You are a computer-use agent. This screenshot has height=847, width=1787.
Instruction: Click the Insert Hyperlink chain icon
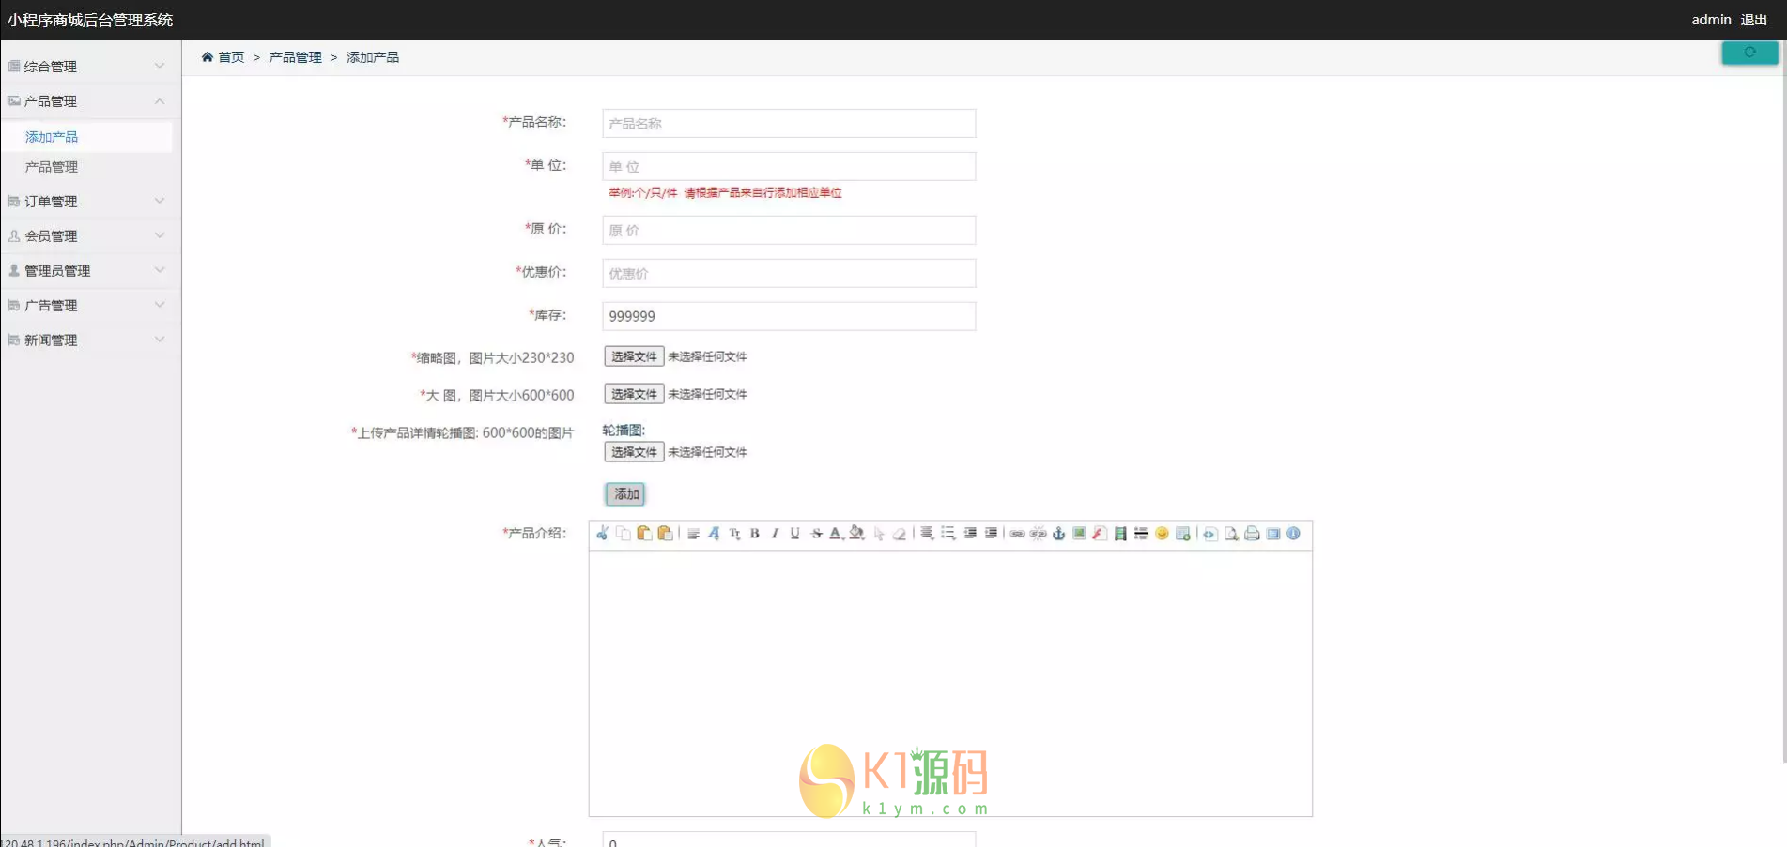tap(1017, 534)
